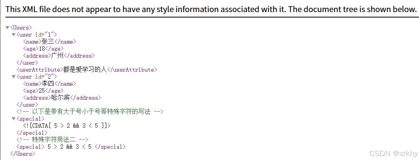Click the age element with value 25

[x=43, y=91]
